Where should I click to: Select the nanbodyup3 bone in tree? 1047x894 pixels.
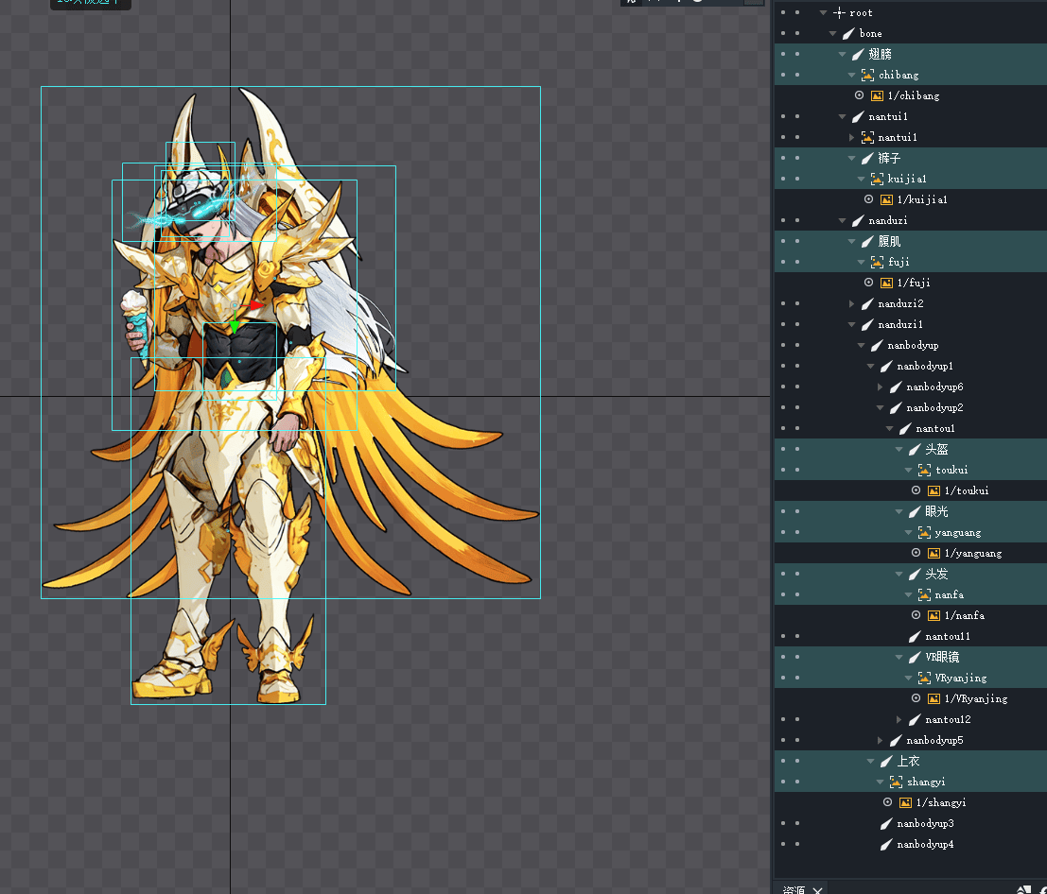coord(925,823)
